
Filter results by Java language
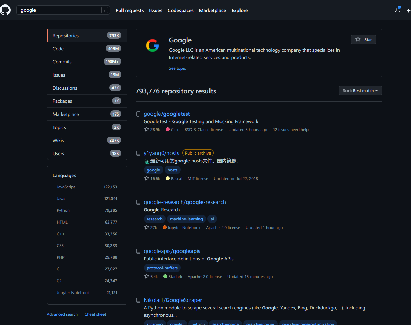point(87,199)
